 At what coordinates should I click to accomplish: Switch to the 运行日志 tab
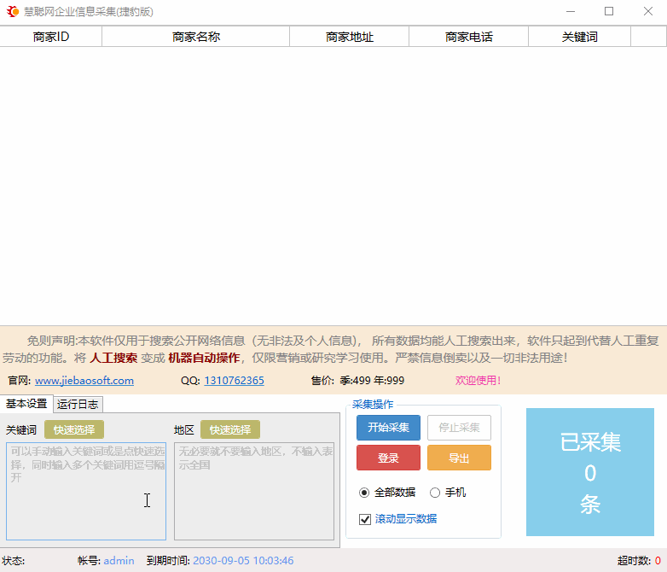coord(78,405)
